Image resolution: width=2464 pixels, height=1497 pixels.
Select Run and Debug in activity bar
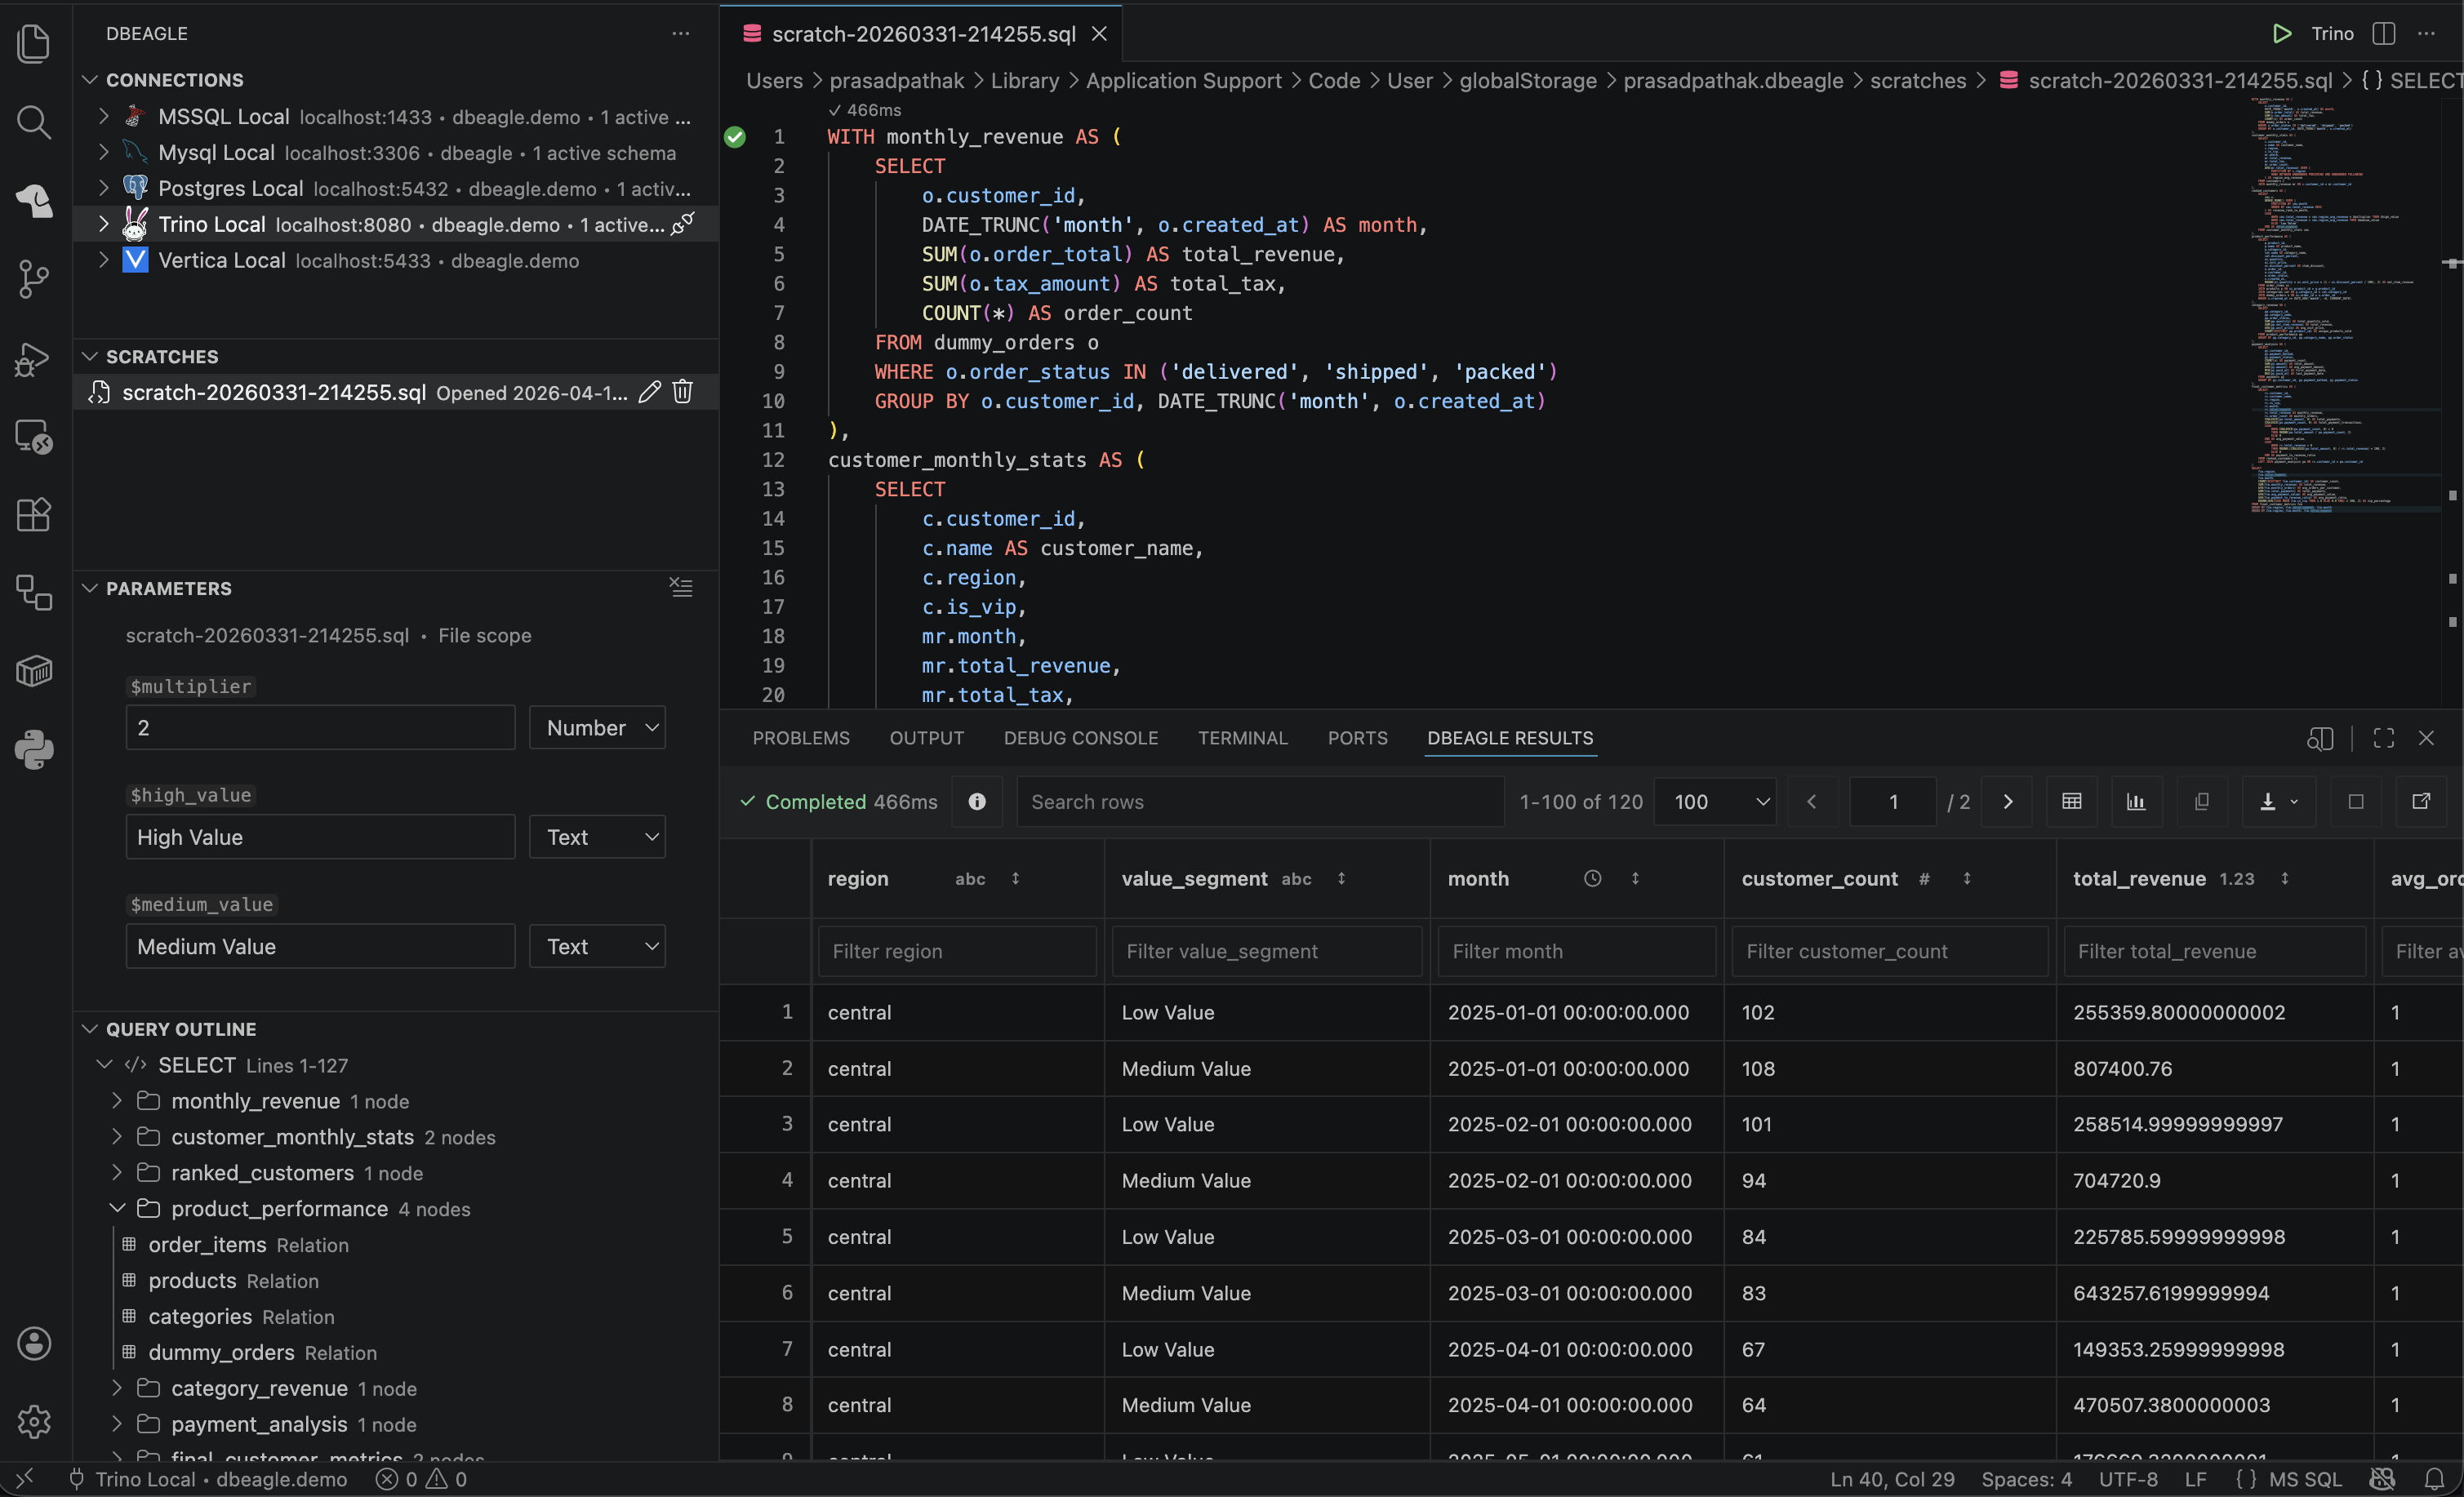[x=33, y=359]
